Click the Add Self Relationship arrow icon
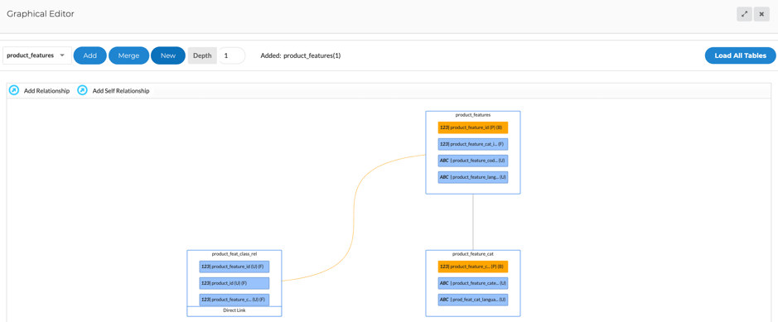 pos(82,91)
